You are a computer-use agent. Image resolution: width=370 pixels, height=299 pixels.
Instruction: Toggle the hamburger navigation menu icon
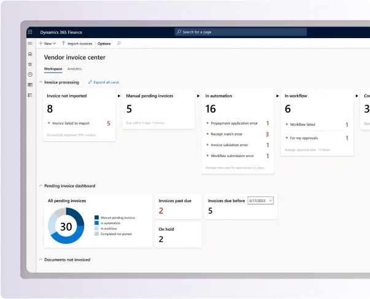30,44
